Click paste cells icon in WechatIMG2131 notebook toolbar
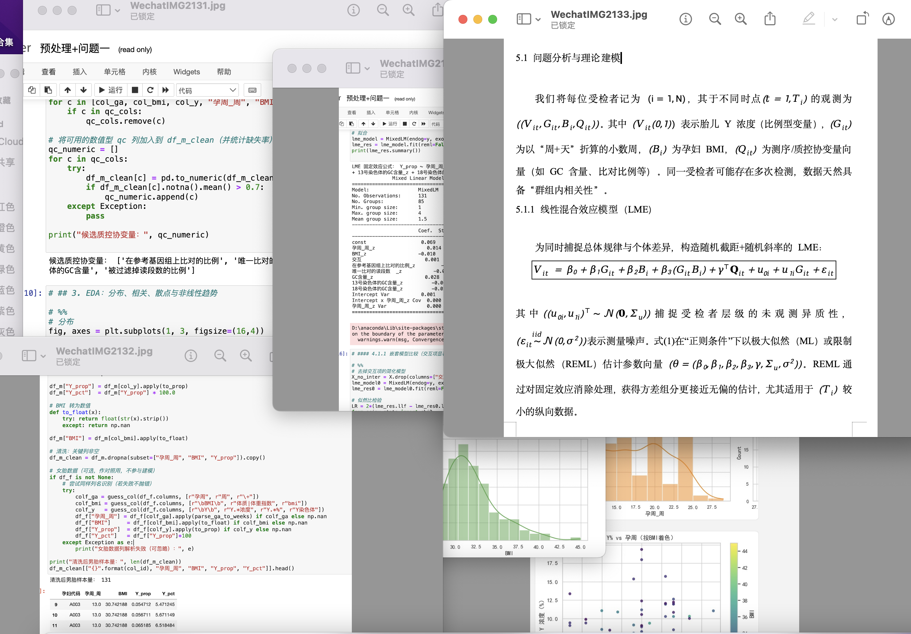Screen dimensions: 911x634 (x=48, y=90)
